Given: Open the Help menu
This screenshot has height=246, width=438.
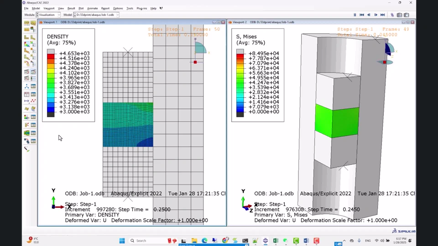Looking at the screenshot, I should coord(153,8).
